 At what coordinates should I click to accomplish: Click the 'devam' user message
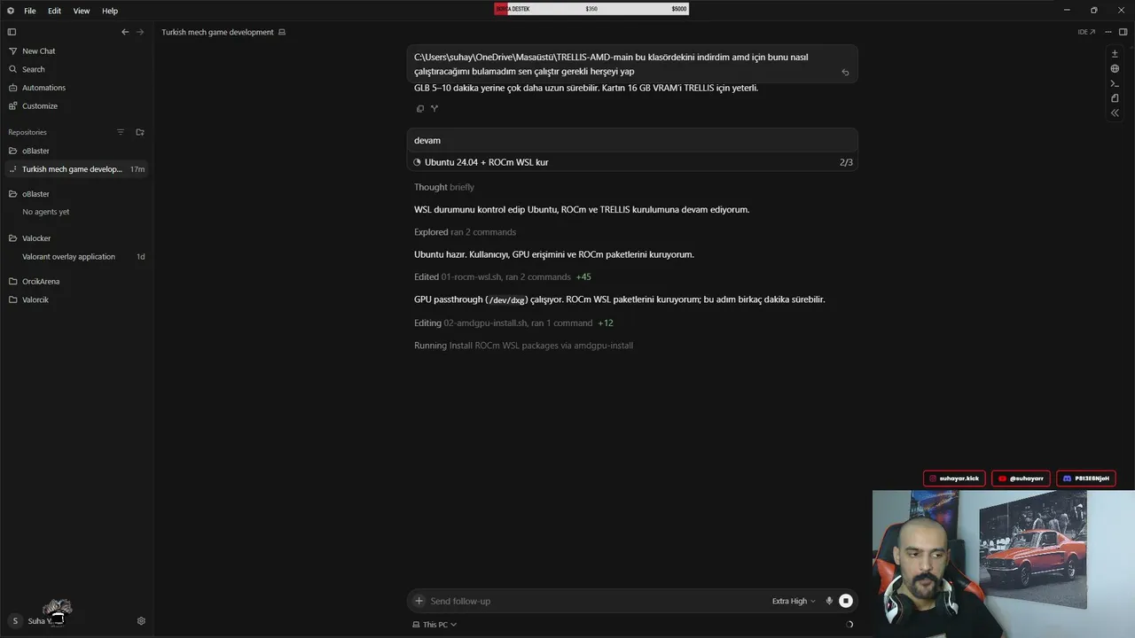(x=632, y=140)
